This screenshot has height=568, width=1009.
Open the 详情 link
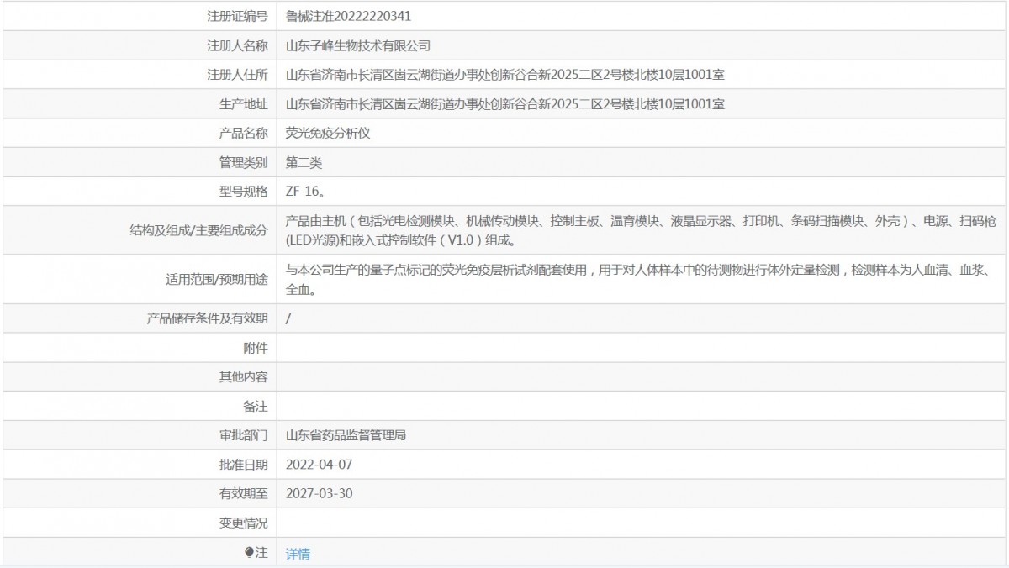(x=298, y=554)
